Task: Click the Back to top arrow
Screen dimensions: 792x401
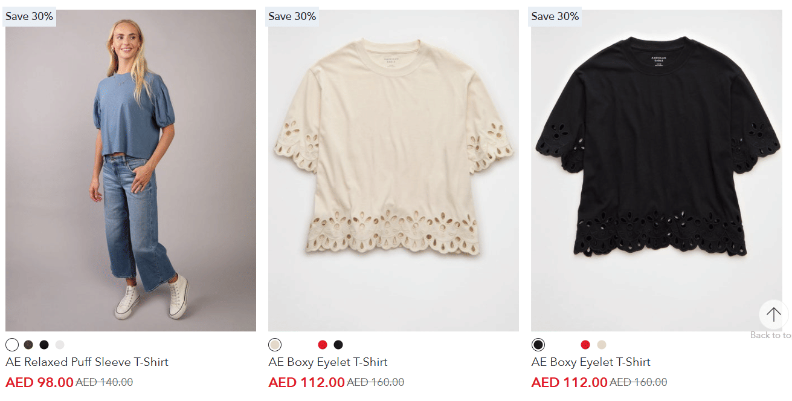Action: tap(773, 315)
